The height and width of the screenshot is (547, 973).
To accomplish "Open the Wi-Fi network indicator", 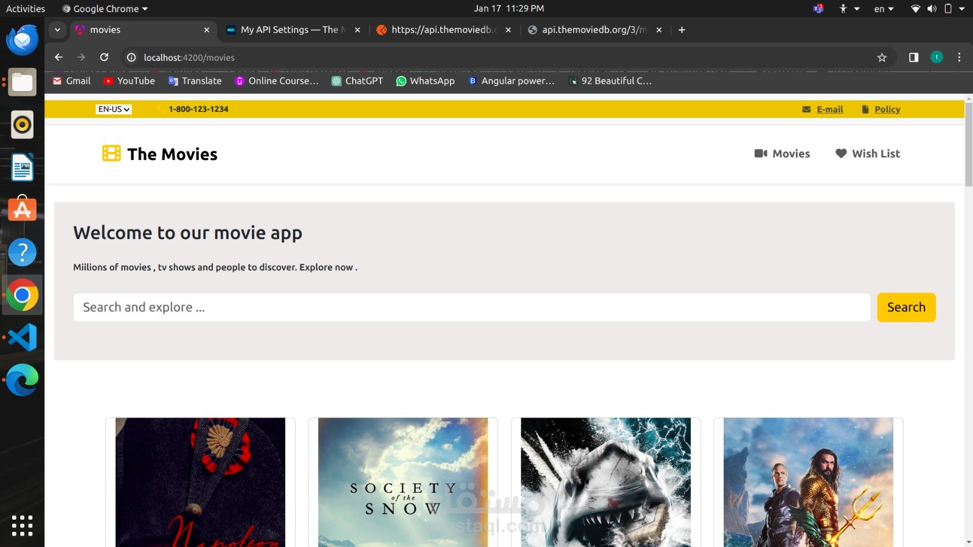I will (915, 9).
